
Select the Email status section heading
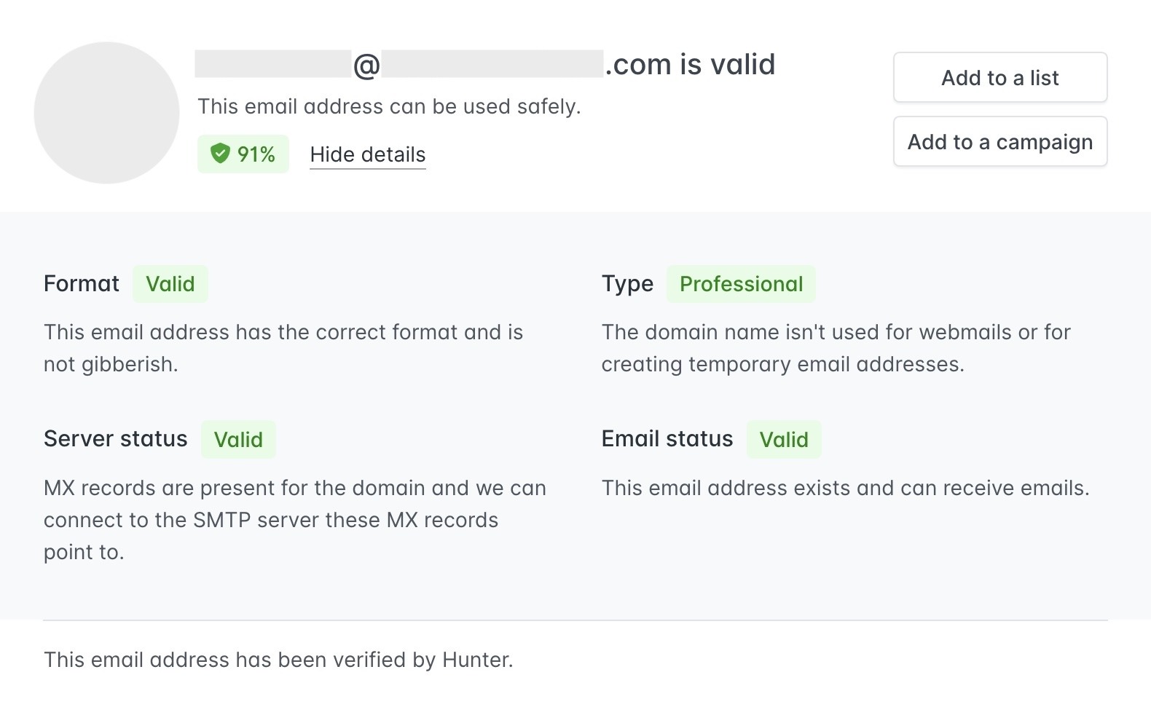(667, 438)
